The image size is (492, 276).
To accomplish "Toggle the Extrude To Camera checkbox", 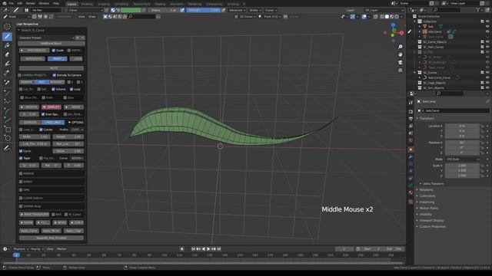I will click(55, 75).
